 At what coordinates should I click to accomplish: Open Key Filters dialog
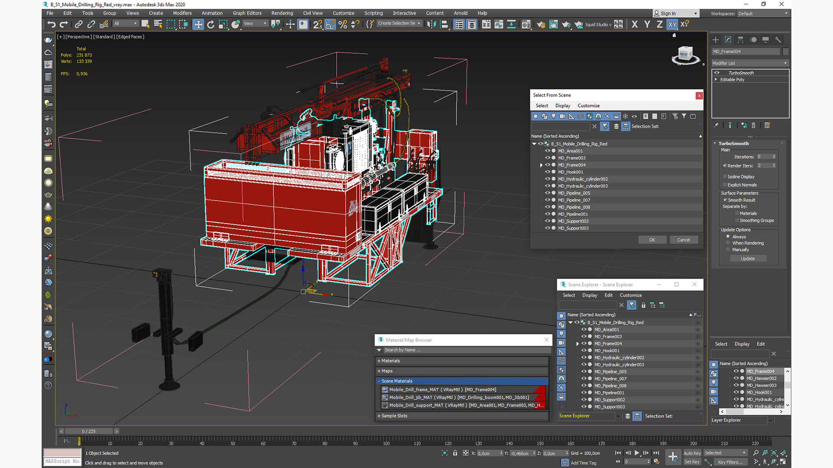click(x=730, y=462)
